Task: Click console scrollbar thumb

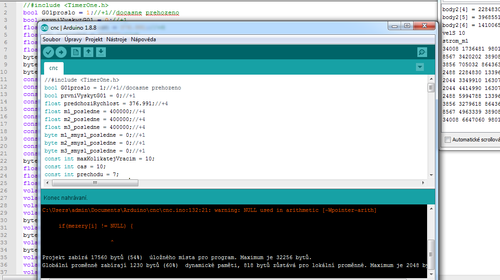Action: click(431, 255)
